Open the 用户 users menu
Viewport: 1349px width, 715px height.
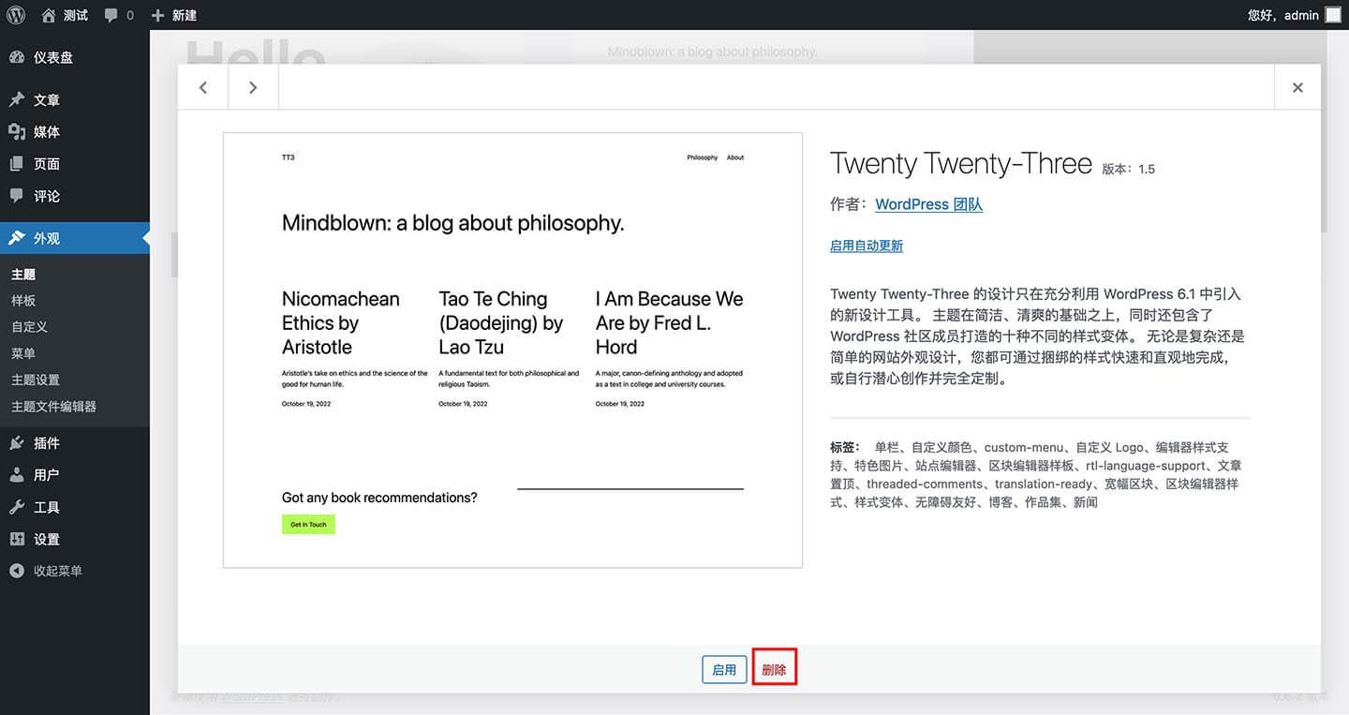75,475
